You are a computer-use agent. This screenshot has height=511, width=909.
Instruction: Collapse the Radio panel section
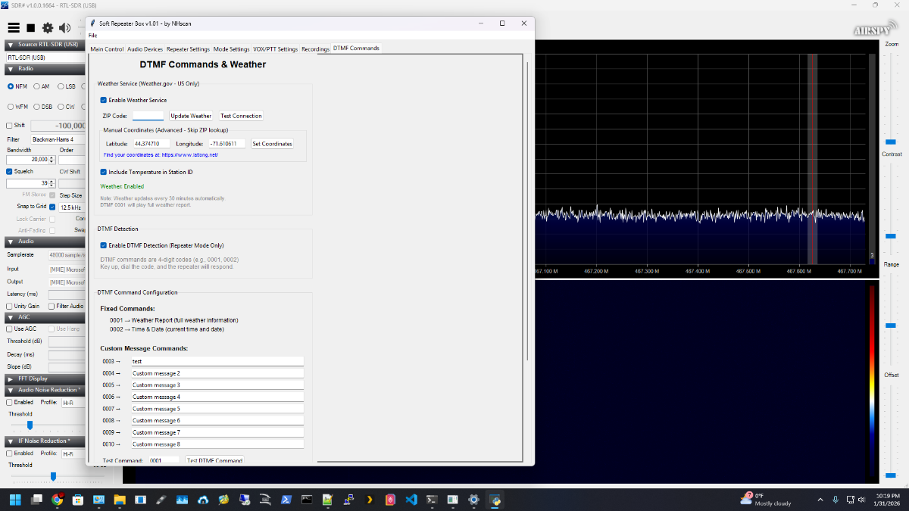11,69
